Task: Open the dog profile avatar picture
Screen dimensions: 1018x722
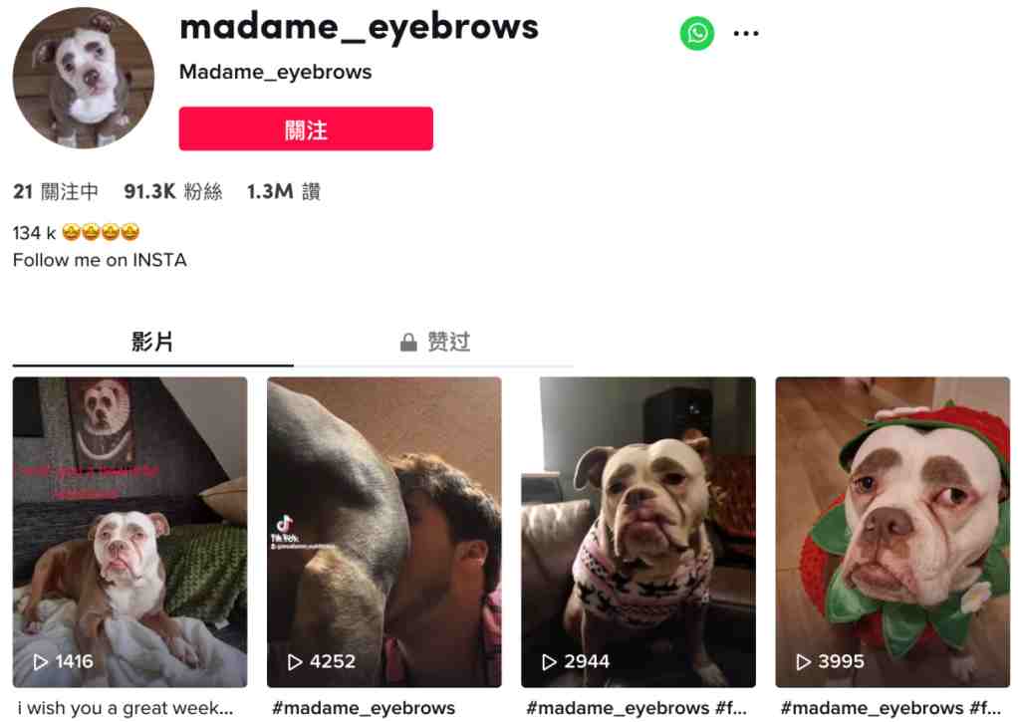Action: click(x=84, y=78)
